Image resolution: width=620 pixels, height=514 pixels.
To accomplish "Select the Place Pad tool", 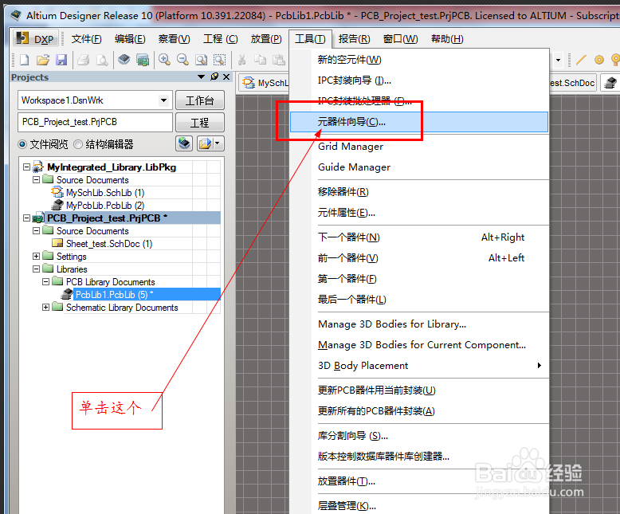I will coord(599,60).
